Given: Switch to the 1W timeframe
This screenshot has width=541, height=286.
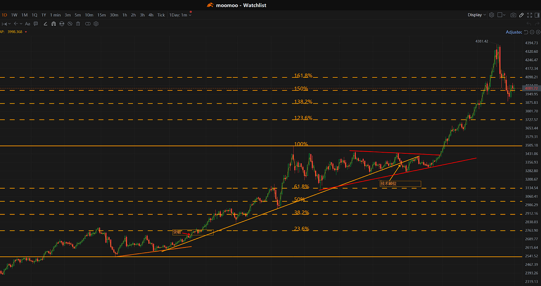Looking at the screenshot, I should pos(14,15).
